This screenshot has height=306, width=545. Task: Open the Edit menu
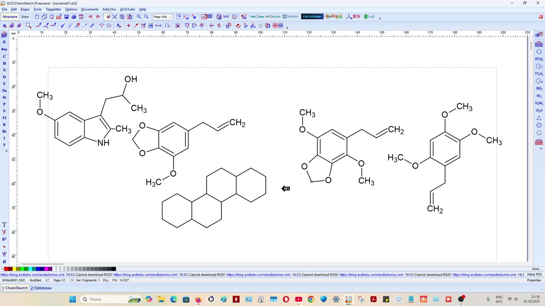14,9
